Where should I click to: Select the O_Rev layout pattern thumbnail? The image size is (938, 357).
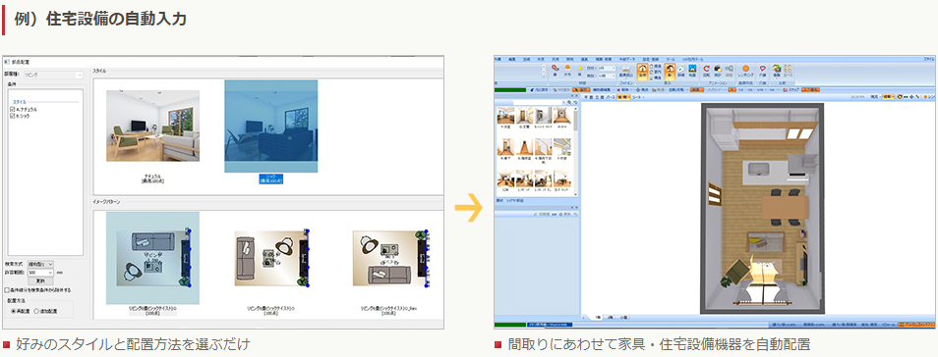[x=390, y=257]
